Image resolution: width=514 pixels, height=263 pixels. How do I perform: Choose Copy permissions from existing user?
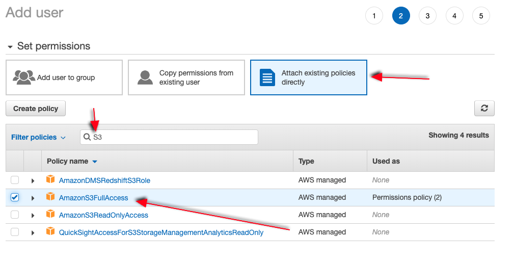186,77
